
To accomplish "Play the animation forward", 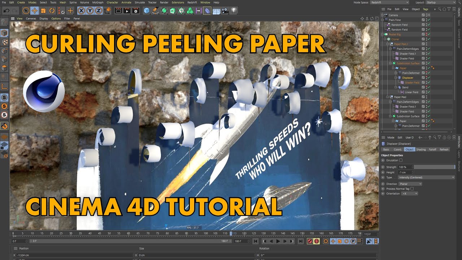I will click(278, 241).
